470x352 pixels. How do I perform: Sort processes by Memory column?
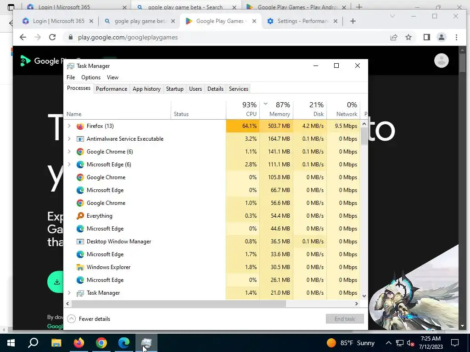tap(276, 110)
